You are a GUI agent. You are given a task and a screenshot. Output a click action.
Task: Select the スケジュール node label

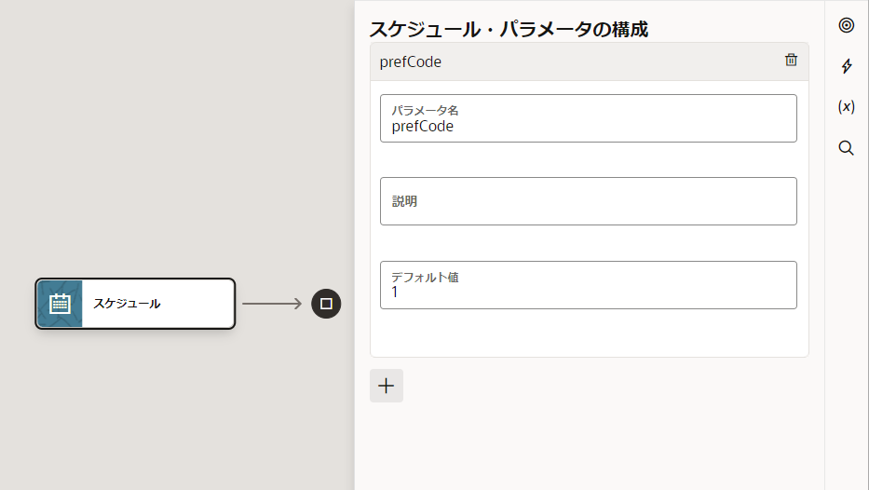click(127, 304)
